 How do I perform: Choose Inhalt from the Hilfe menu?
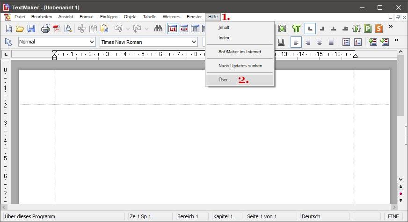point(240,28)
